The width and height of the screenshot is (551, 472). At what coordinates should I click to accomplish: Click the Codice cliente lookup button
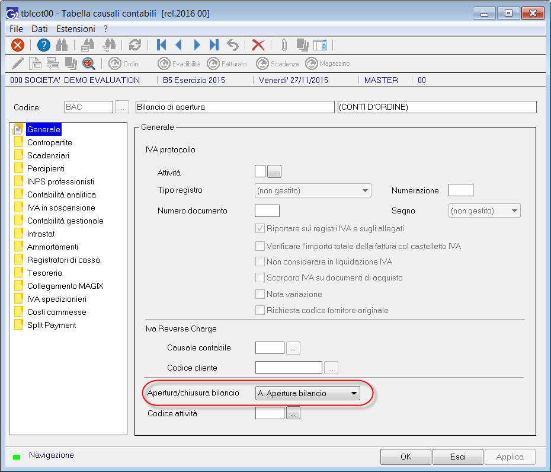click(x=331, y=368)
